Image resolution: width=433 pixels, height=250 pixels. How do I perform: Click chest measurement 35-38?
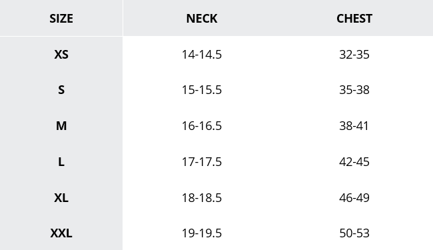click(354, 90)
